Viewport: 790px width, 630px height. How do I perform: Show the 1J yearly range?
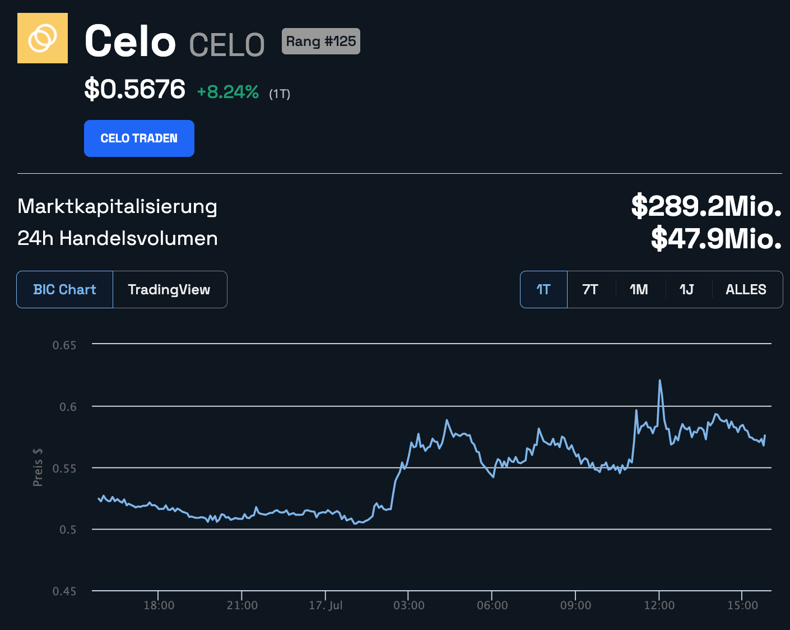687,290
